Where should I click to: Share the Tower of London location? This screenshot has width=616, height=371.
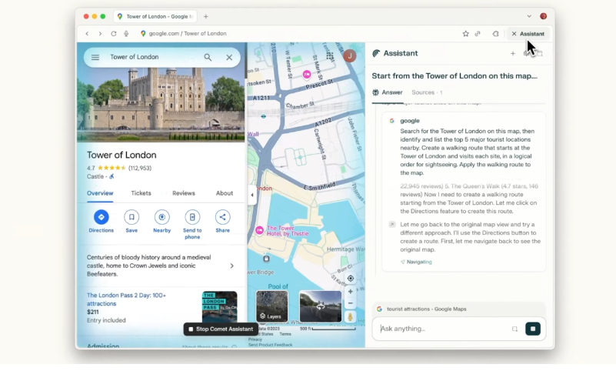pos(222,221)
